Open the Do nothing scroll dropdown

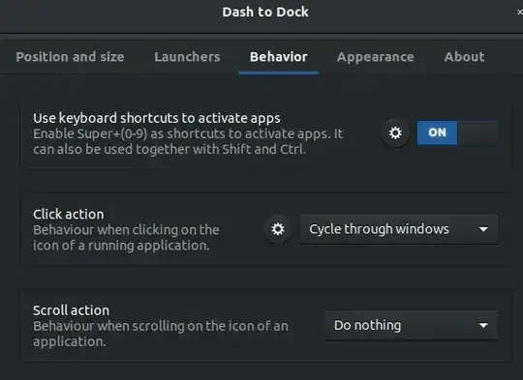[x=412, y=325]
